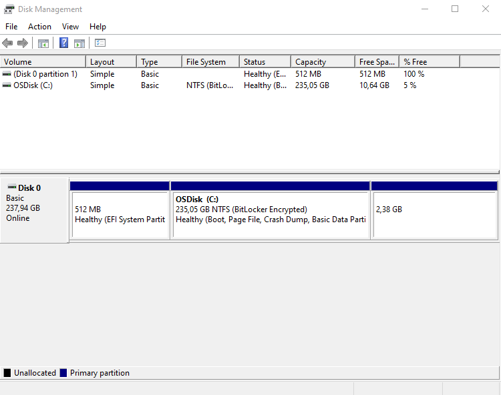501x395 pixels.
Task: Sort by the Free Space column header
Action: pos(377,61)
